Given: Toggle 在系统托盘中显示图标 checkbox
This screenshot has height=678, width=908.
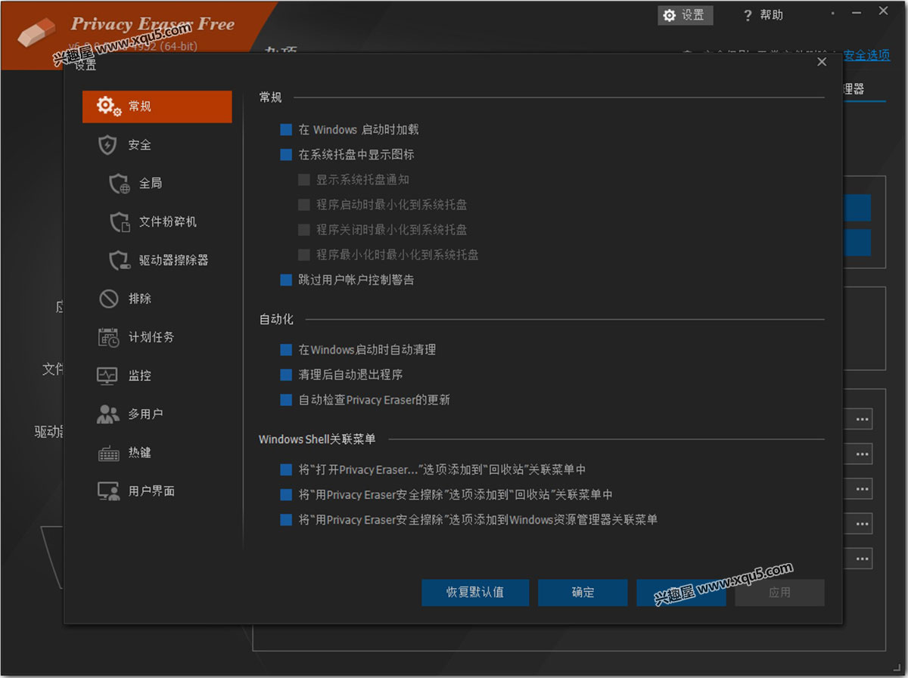Looking at the screenshot, I should pos(286,155).
